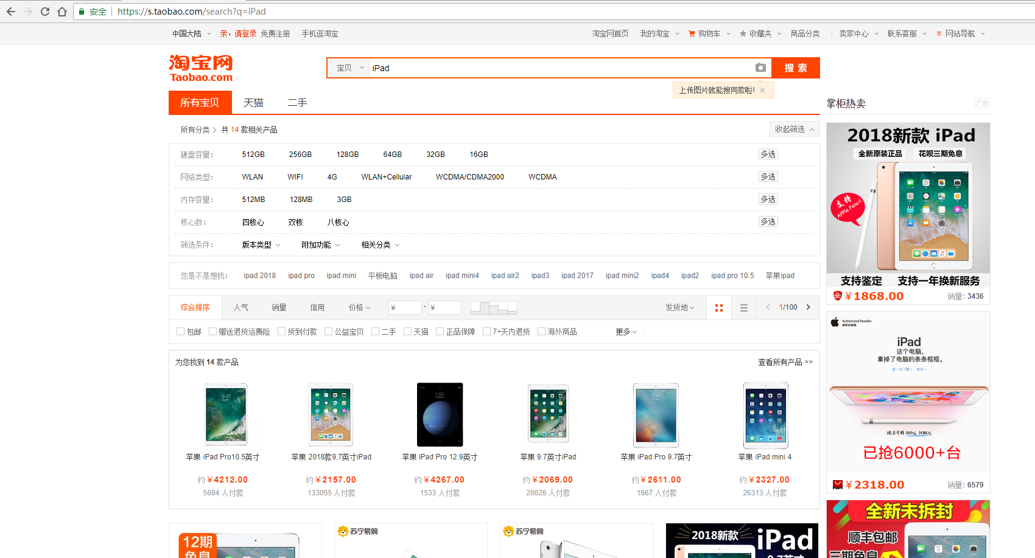Check the 二手 filter checkbox
This screenshot has height=558, width=1035.
point(375,332)
